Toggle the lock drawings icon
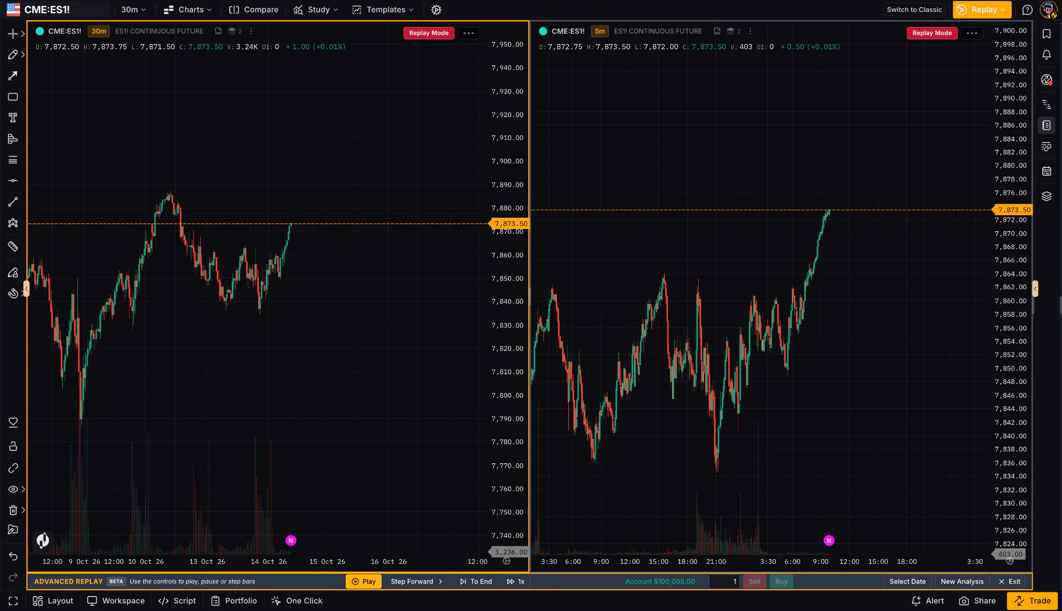 coord(13,446)
